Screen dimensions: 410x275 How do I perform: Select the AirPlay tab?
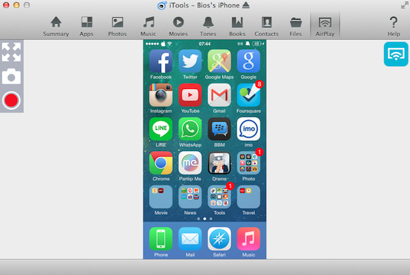click(325, 27)
